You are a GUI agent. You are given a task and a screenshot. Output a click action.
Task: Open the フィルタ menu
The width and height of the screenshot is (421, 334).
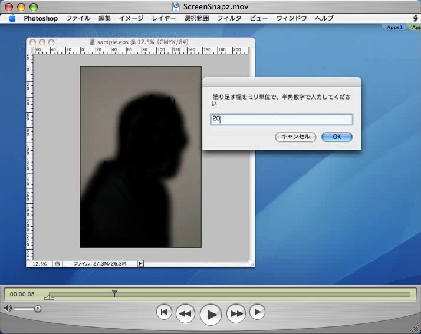(229, 18)
